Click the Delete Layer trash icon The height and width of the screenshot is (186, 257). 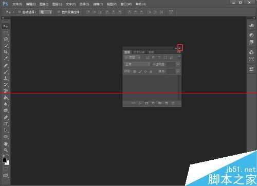(173, 103)
